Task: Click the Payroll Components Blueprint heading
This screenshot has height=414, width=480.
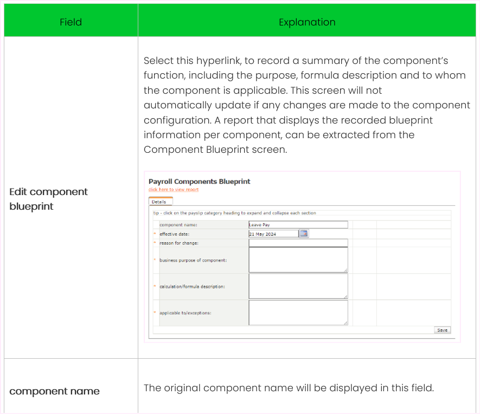Action: (199, 182)
